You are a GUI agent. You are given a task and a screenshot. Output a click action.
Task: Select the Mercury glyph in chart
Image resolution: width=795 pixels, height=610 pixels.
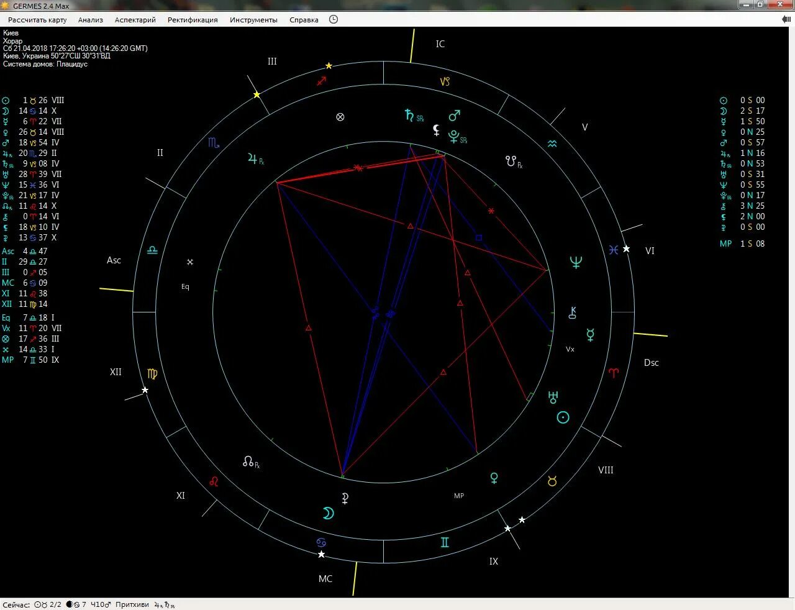(590, 335)
